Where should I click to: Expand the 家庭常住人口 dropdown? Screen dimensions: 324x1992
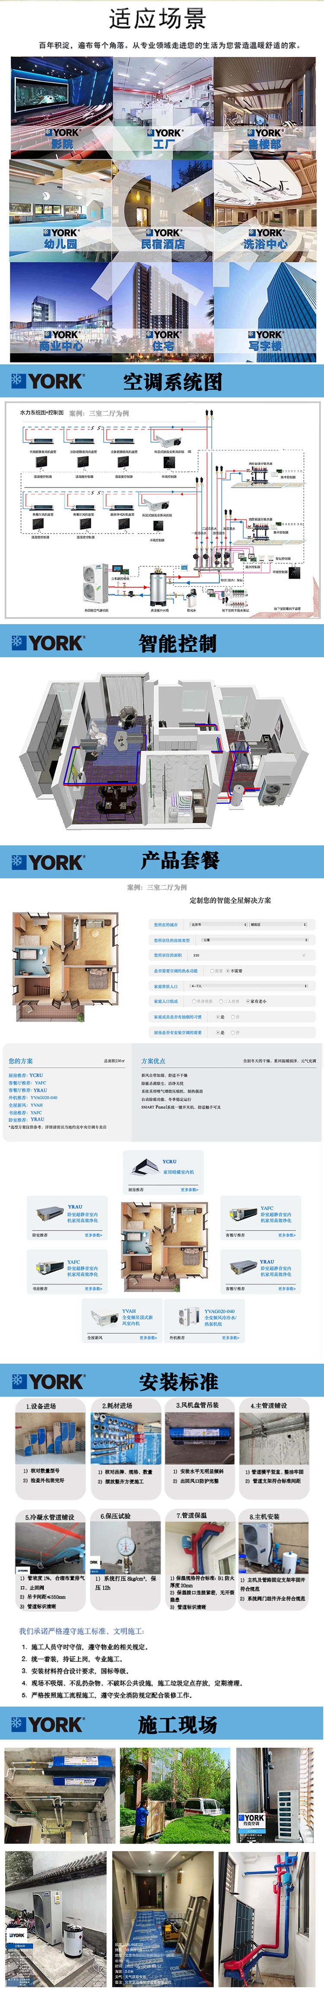coord(248,986)
